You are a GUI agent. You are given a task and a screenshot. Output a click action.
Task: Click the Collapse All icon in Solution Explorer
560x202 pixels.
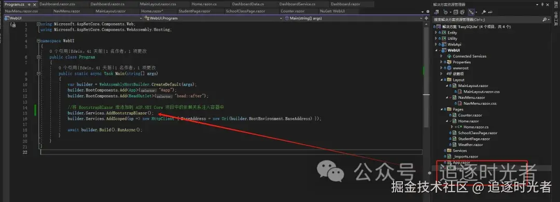coord(456,12)
